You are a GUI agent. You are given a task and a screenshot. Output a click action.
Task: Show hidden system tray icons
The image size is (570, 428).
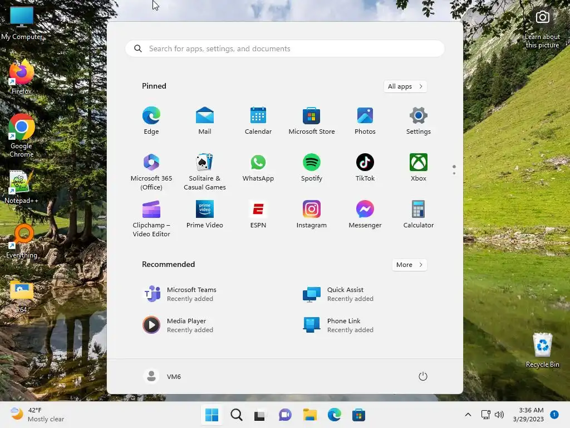coord(468,415)
